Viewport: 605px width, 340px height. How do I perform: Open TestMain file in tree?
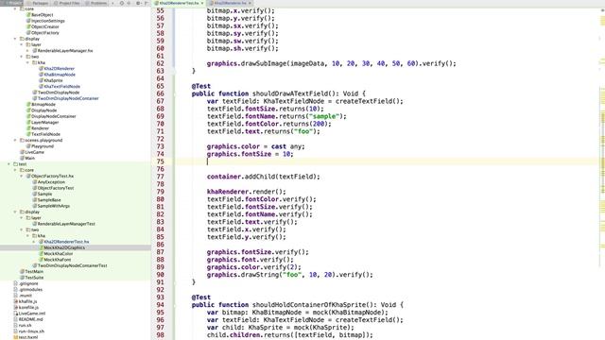tap(31, 272)
